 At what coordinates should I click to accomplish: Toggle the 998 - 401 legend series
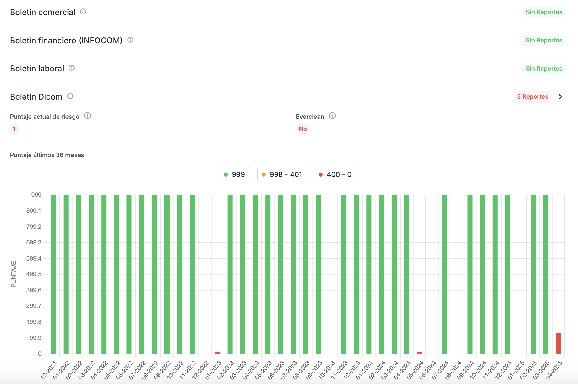click(282, 174)
